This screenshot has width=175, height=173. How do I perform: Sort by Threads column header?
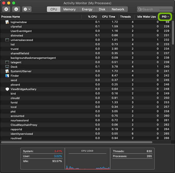pos(127,17)
